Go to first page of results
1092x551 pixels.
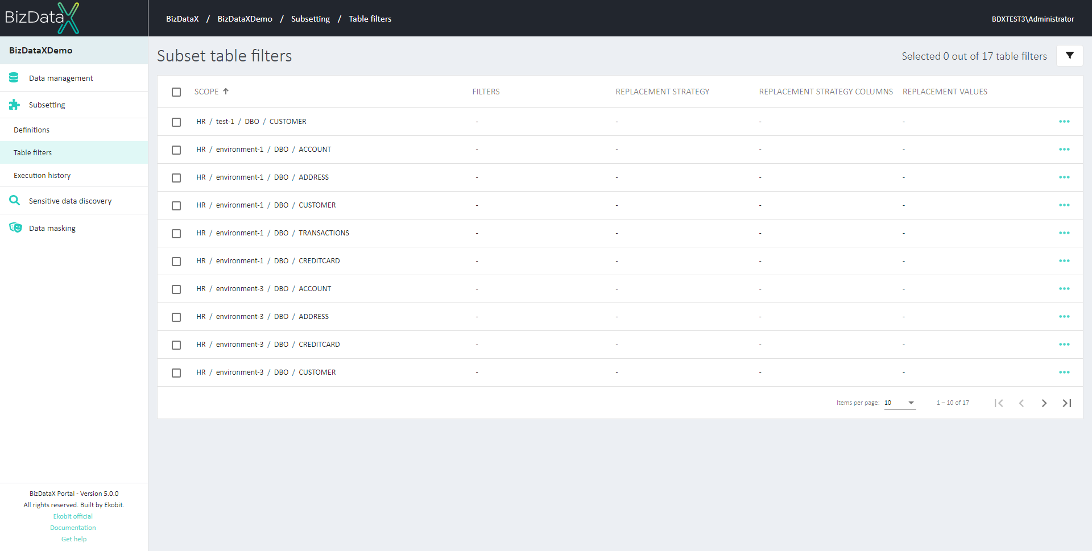point(999,403)
